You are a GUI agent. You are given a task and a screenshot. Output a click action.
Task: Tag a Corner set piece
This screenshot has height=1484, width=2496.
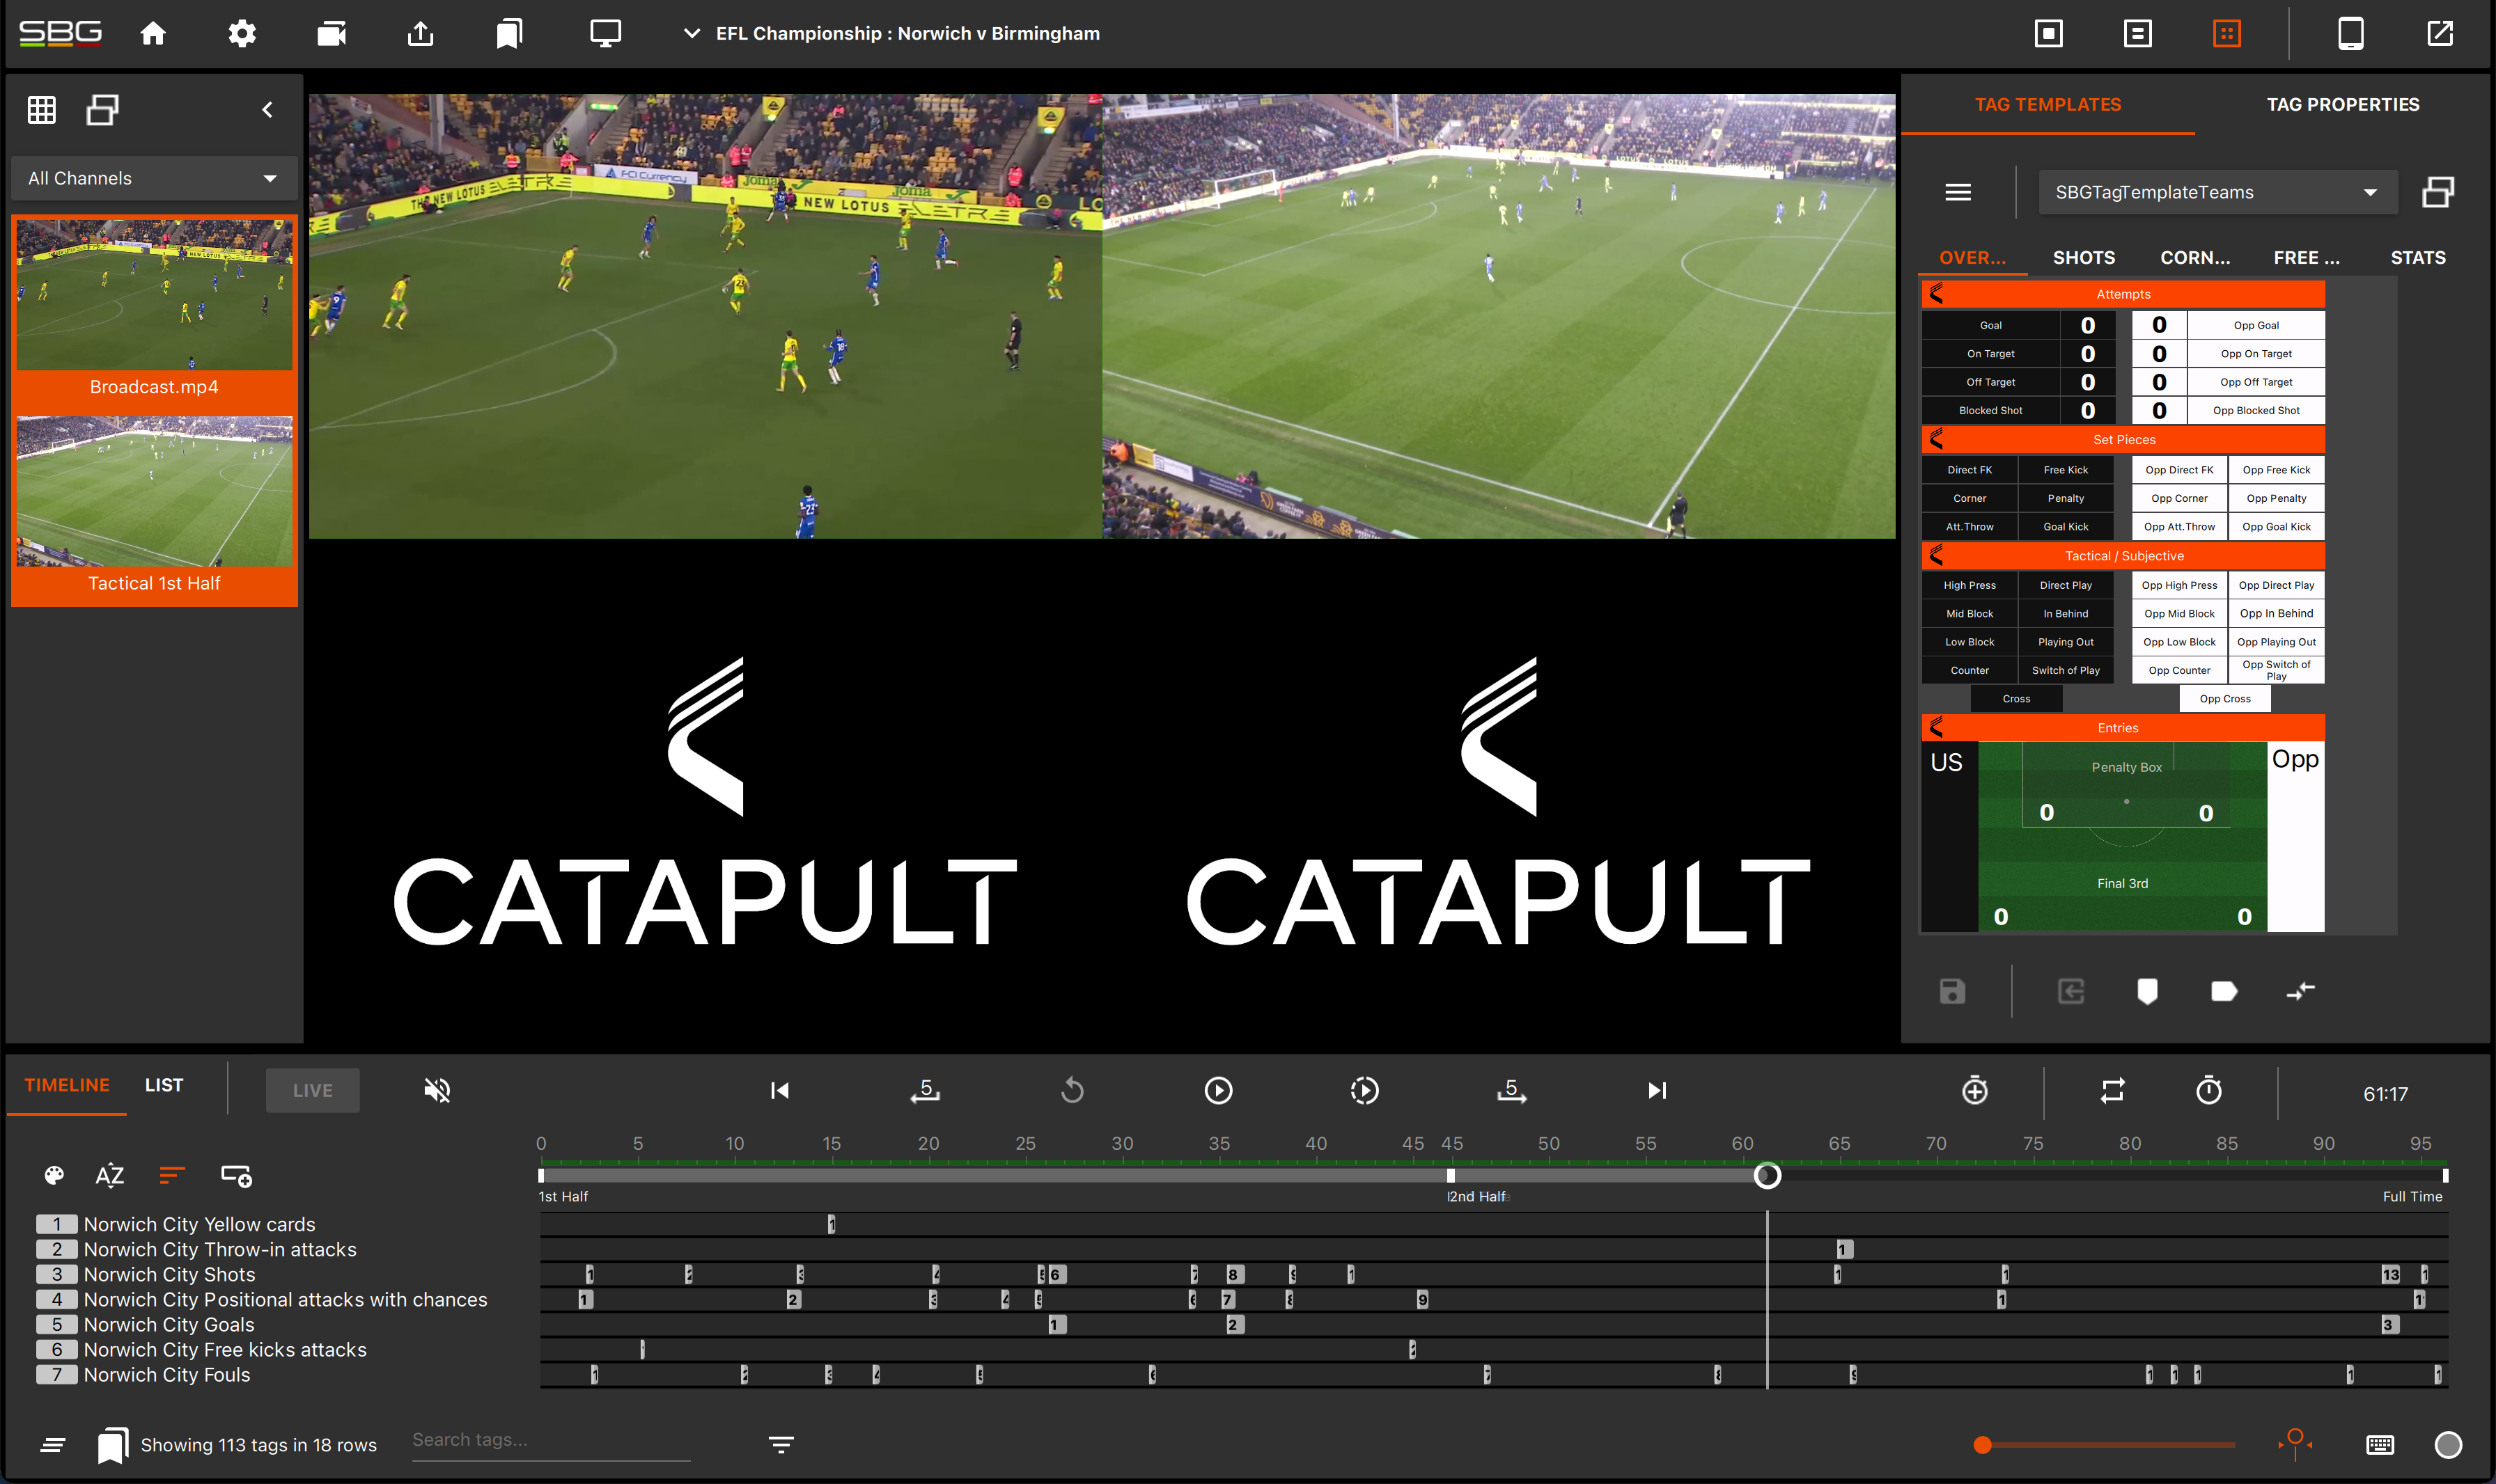tap(1969, 498)
